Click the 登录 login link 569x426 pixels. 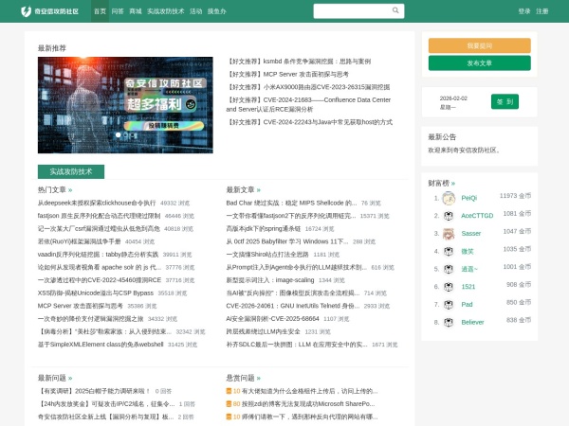coord(524,11)
